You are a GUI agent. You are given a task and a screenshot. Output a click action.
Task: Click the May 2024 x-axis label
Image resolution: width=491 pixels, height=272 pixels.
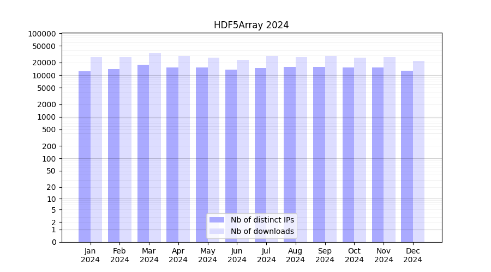(x=207, y=255)
